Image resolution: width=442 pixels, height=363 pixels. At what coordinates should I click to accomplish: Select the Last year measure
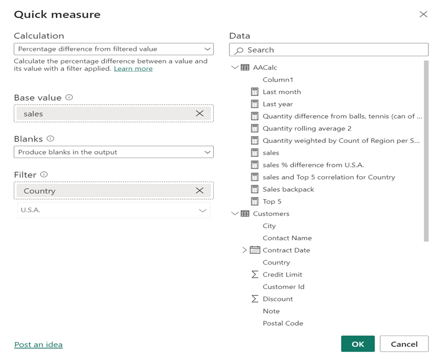[278, 104]
